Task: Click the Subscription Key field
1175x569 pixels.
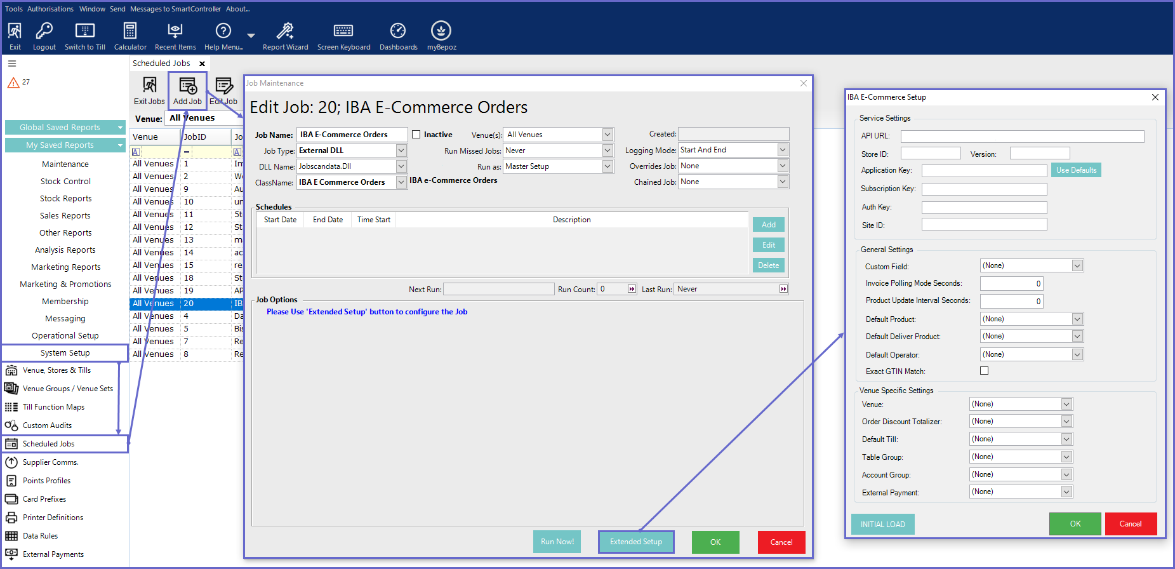Action: pyautogui.click(x=984, y=189)
